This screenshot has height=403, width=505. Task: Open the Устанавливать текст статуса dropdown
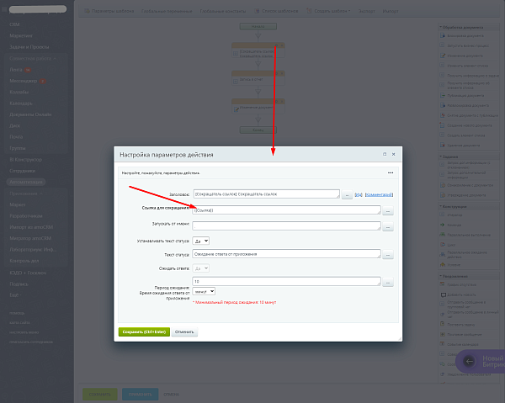[x=200, y=241]
